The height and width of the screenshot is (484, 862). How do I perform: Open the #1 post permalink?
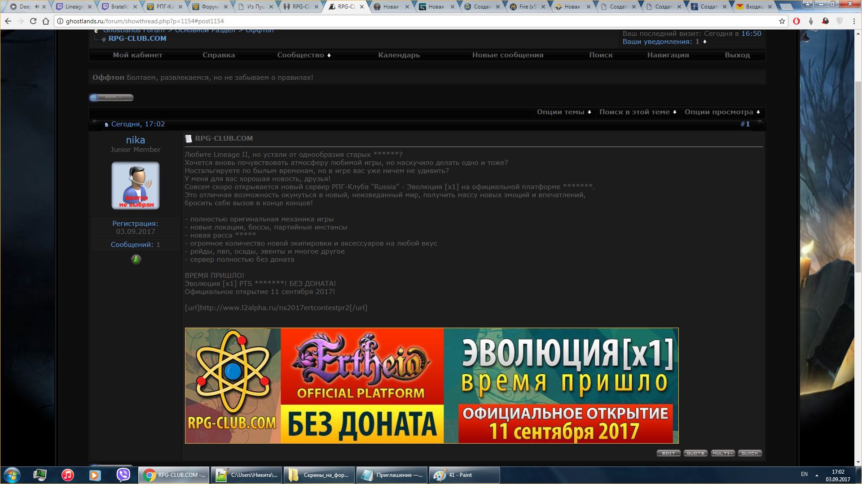click(x=745, y=124)
